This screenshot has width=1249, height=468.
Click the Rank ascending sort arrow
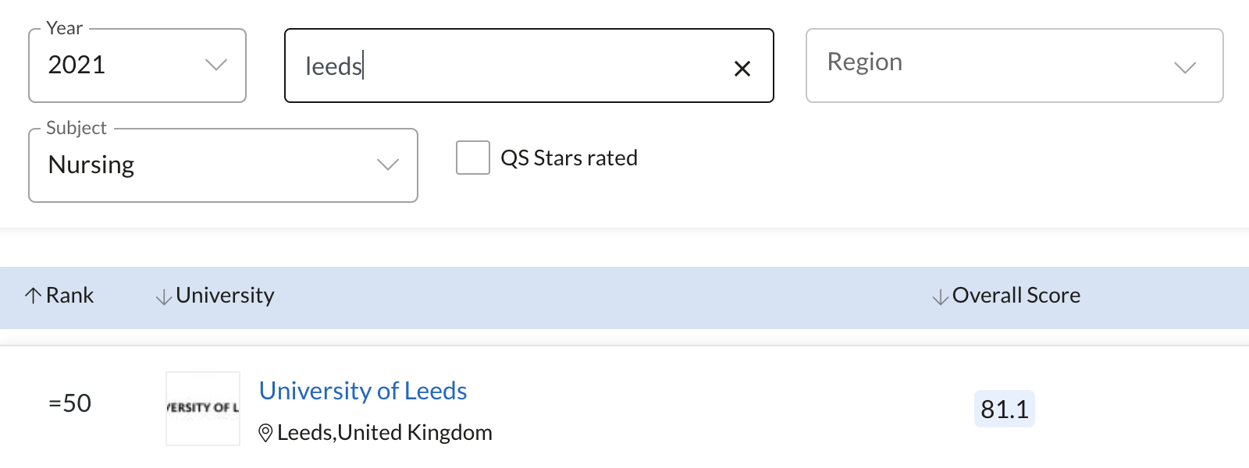(x=33, y=296)
